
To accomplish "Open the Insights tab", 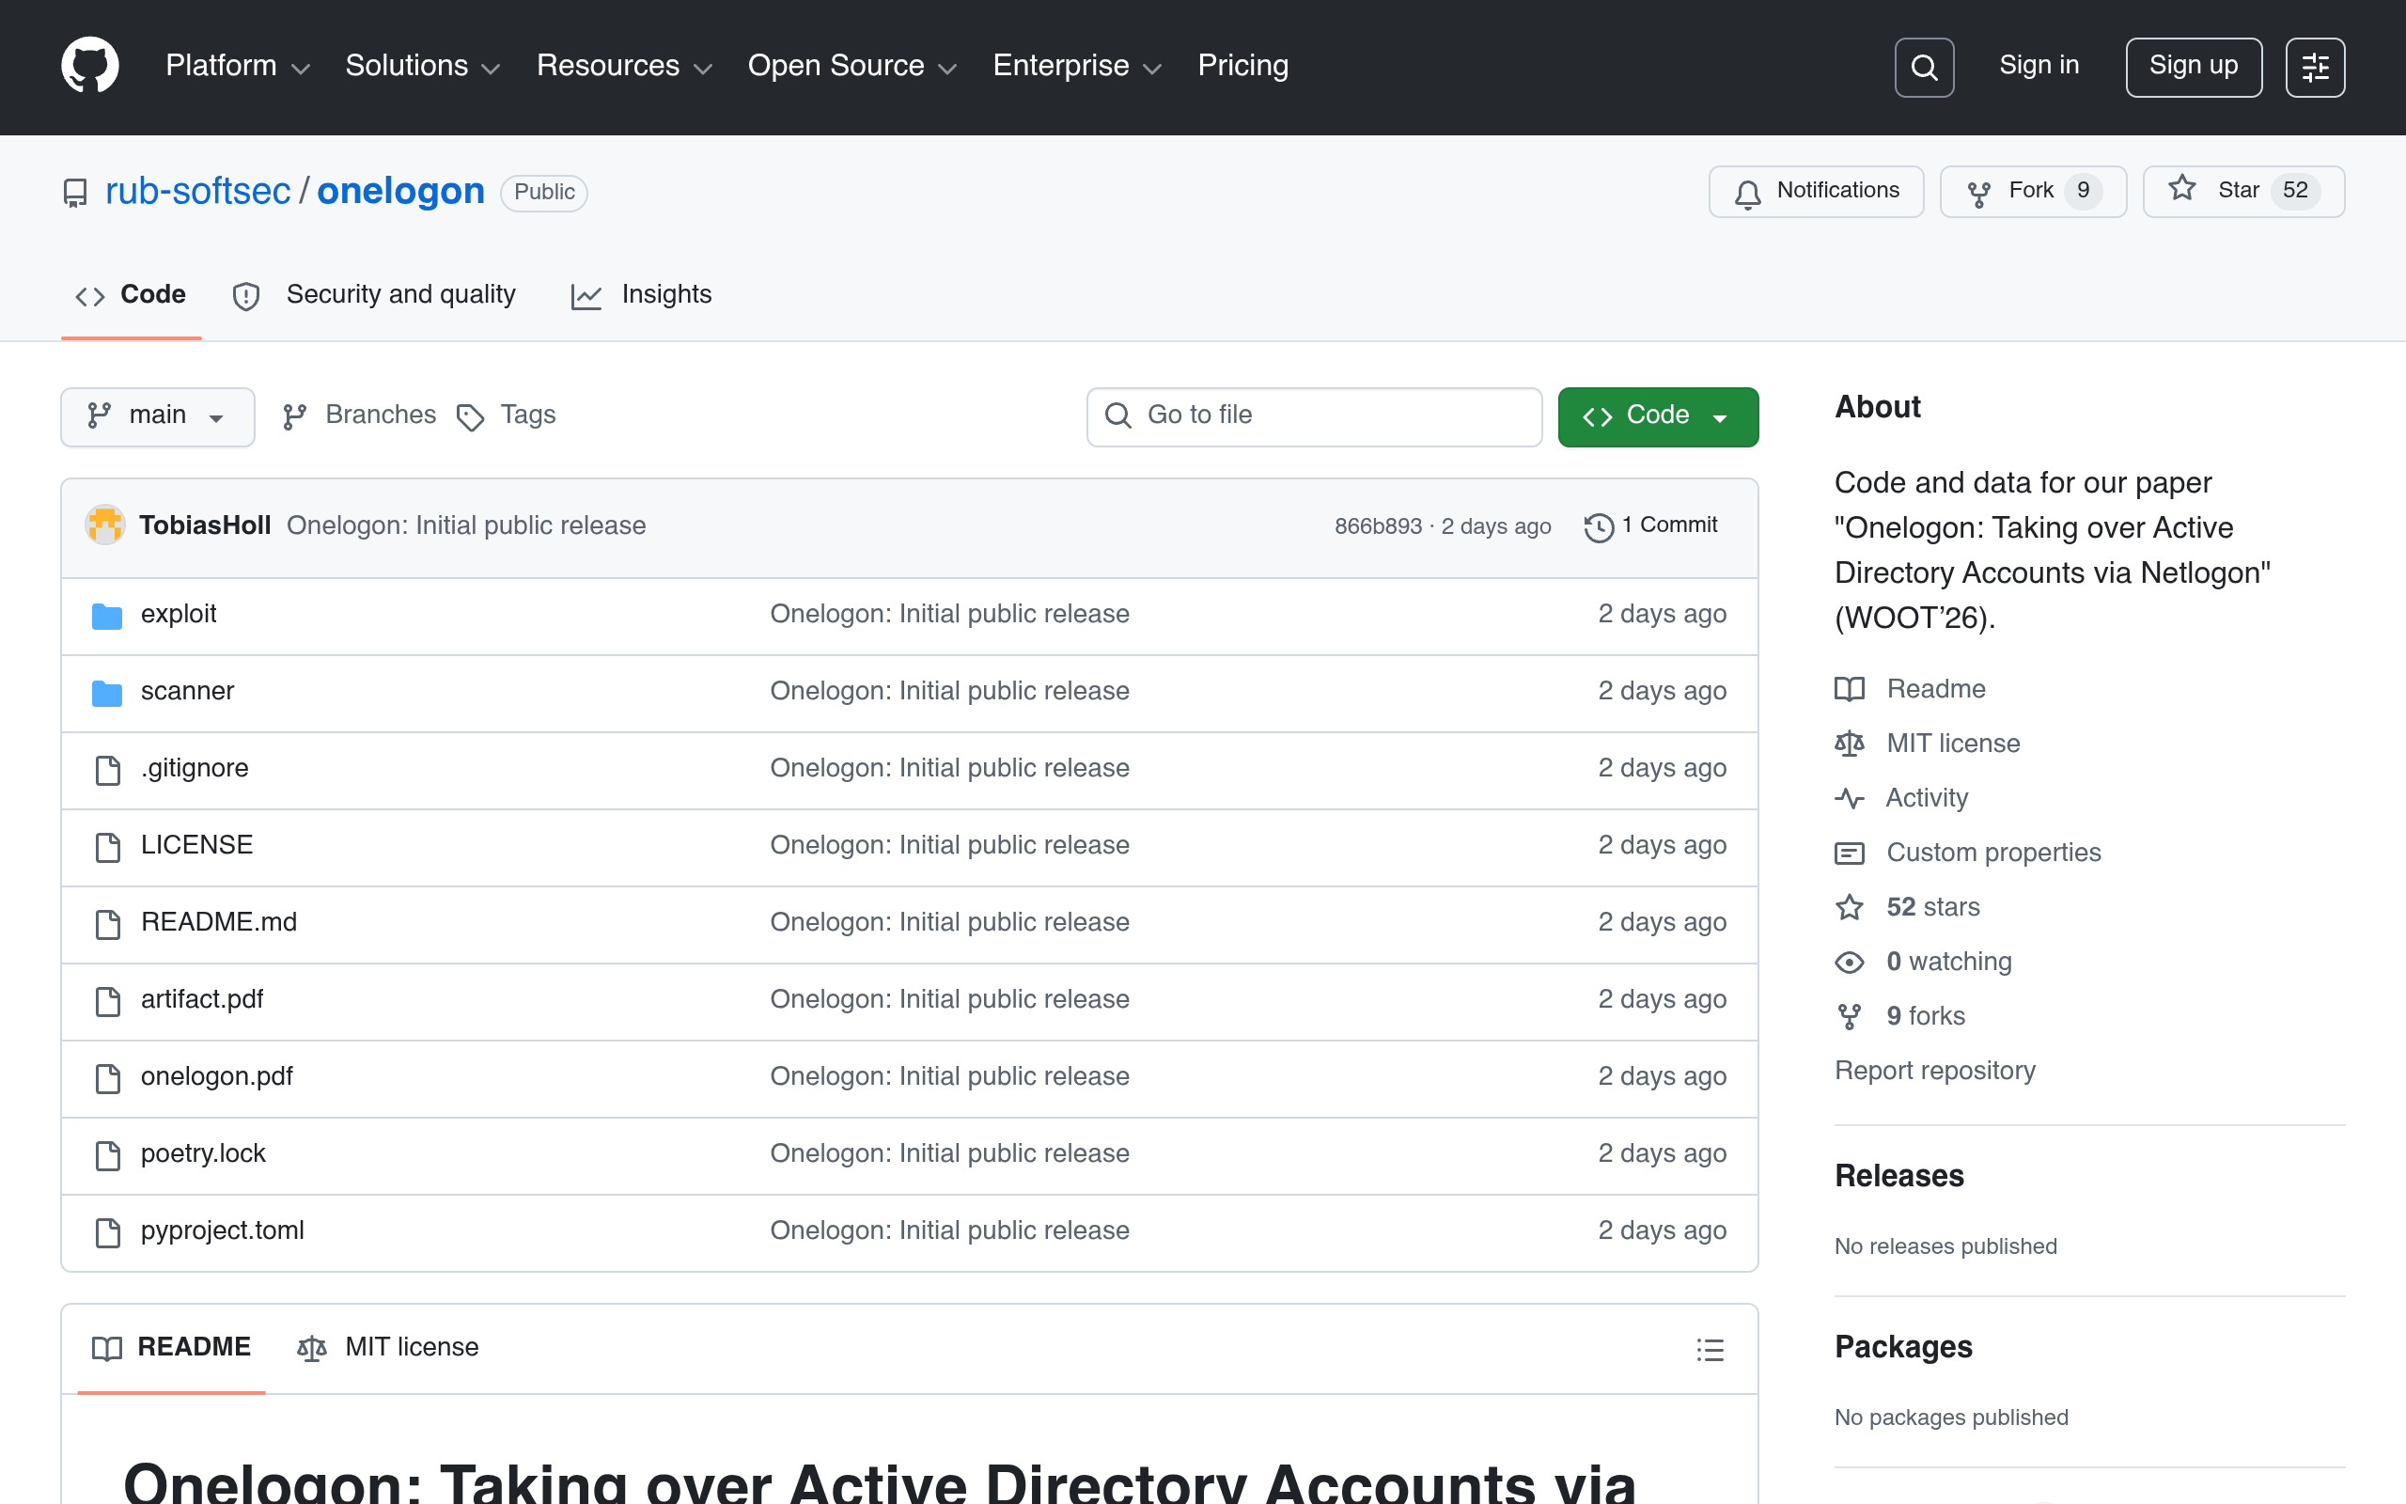I will pyautogui.click(x=641, y=295).
